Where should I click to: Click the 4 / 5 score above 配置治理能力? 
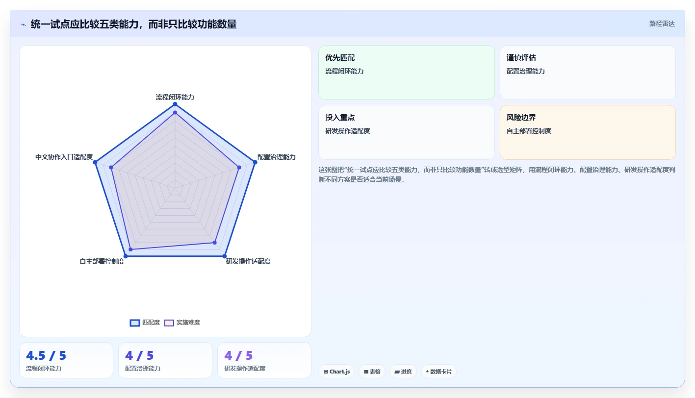[139, 355]
